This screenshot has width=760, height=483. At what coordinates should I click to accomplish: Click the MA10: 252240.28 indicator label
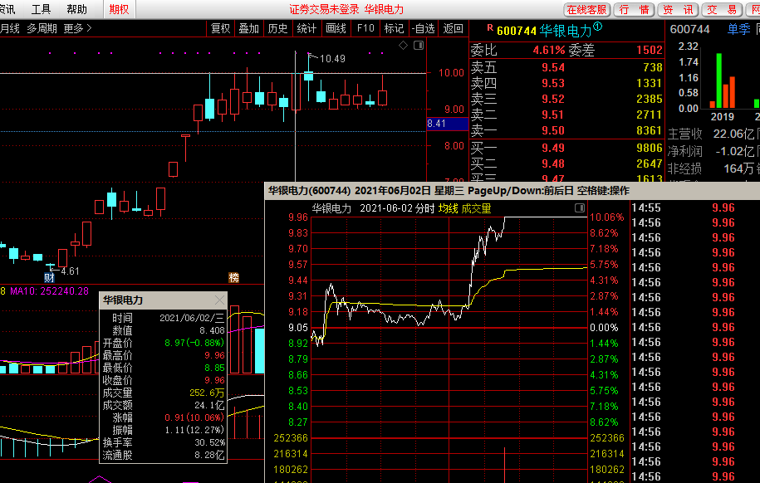pos(50,291)
